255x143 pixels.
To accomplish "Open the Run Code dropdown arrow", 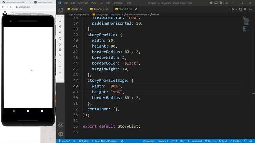I will (x=236, y=9).
